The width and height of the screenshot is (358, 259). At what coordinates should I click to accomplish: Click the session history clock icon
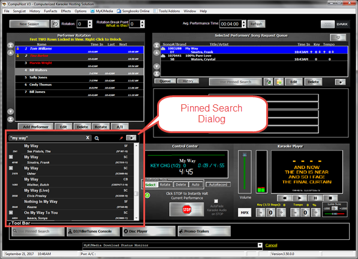[55, 24]
